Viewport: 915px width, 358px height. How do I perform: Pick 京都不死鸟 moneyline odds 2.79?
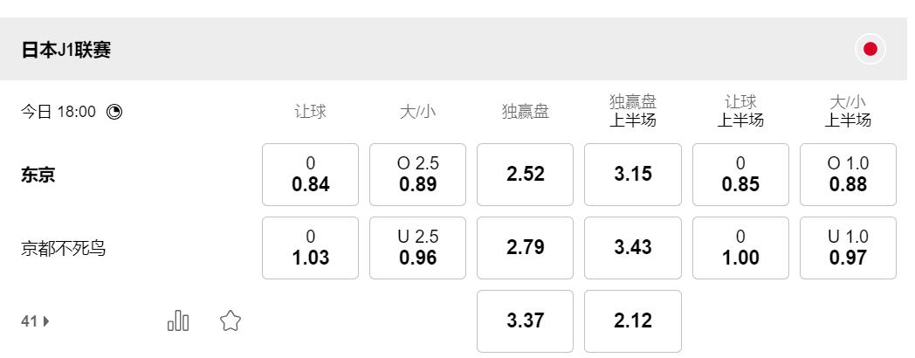point(525,248)
